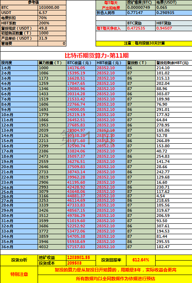Click remaining HBT value 52.78
The height and width of the screenshot is (283, 192).
174,136
